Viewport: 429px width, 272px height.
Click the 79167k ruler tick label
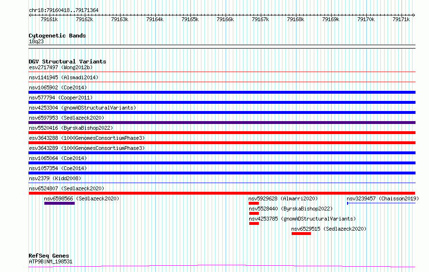click(260, 19)
